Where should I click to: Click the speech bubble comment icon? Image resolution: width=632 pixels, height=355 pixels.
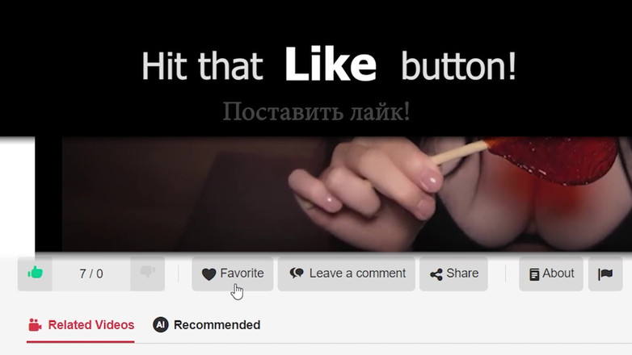coord(297,274)
